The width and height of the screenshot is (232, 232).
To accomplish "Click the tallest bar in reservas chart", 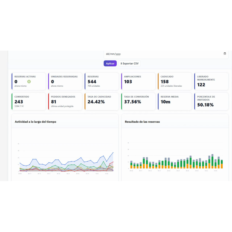I will click(x=212, y=161).
